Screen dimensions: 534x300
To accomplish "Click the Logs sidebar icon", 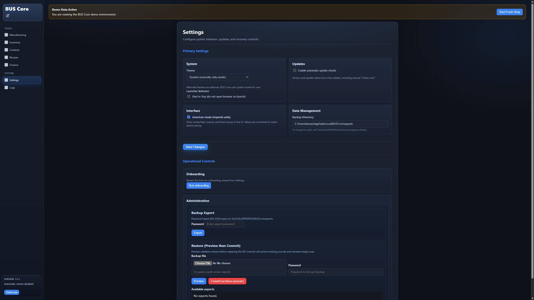I will (x=6, y=88).
